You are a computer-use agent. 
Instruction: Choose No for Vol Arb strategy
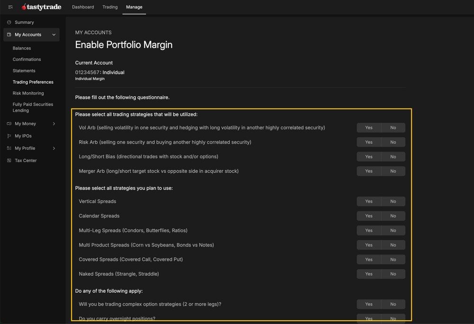(393, 128)
